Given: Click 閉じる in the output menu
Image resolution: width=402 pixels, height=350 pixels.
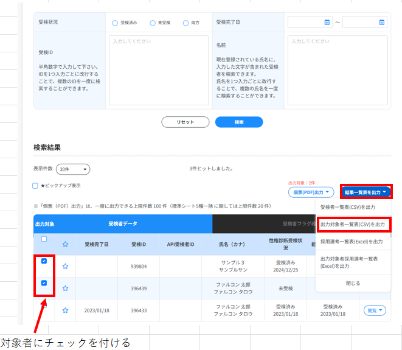Looking at the screenshot, I should 353,283.
